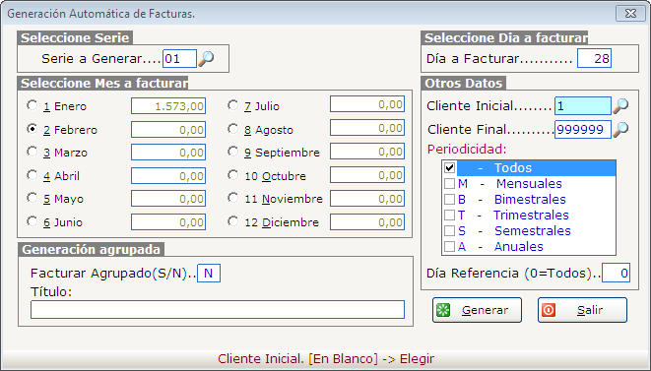The width and height of the screenshot is (651, 371).
Task: Click the Día Referencia input box
Action: 617,273
